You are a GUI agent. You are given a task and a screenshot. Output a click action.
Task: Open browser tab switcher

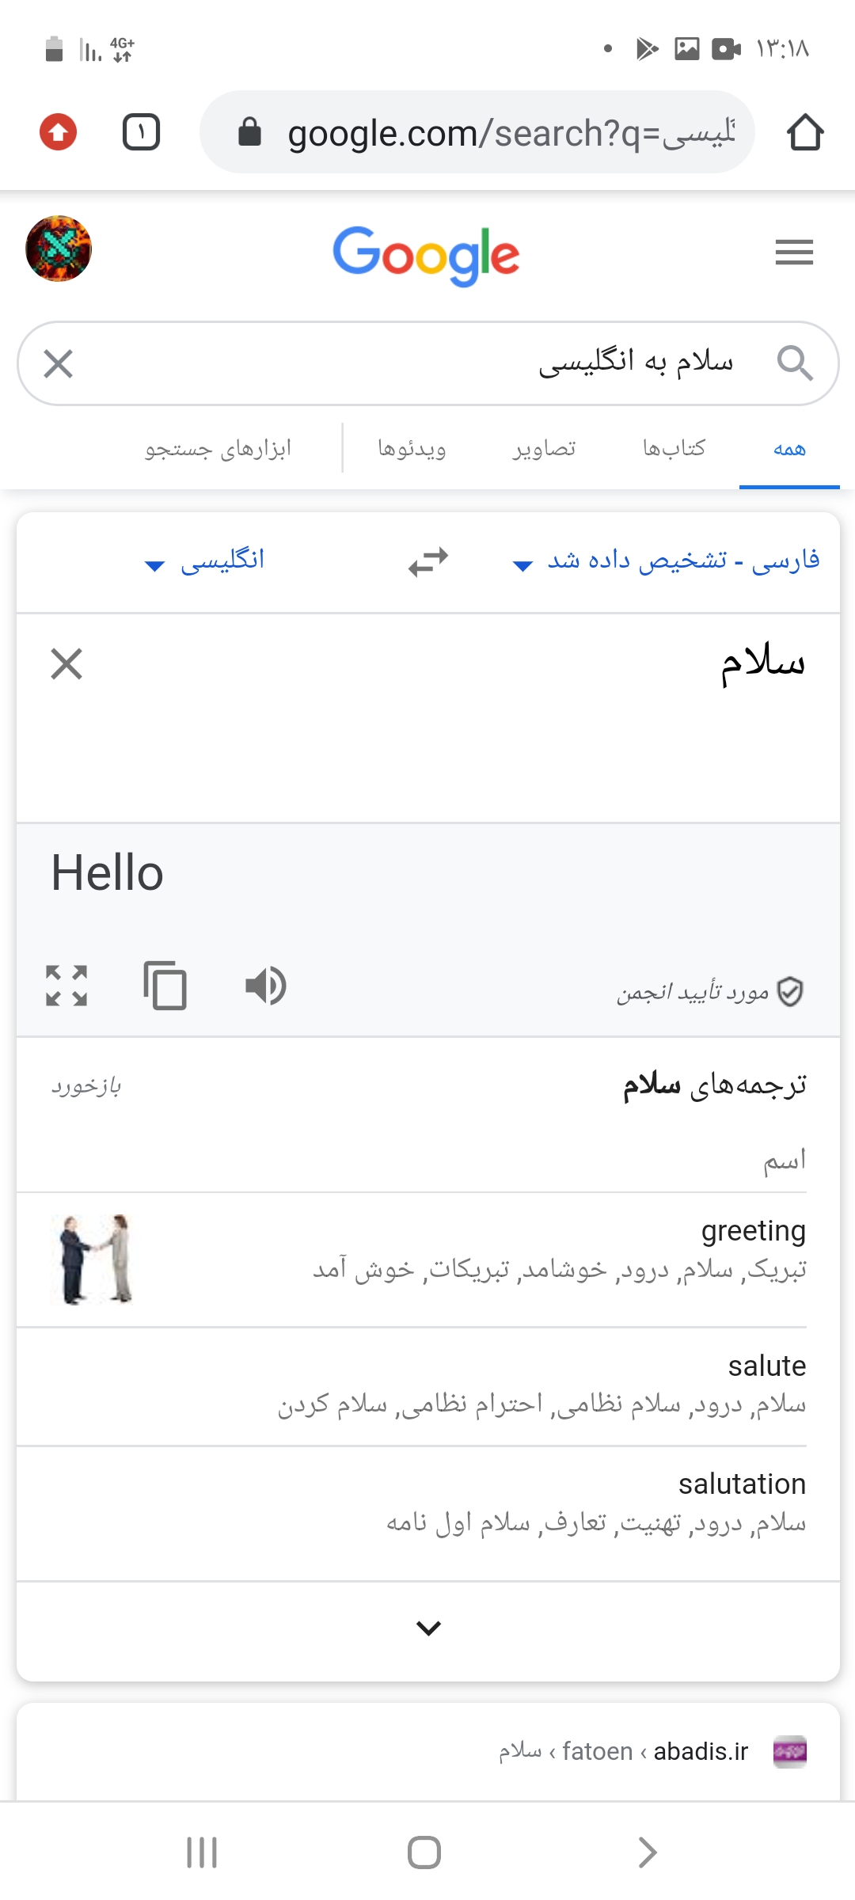(142, 132)
